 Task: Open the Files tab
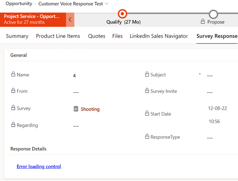pyautogui.click(x=117, y=36)
